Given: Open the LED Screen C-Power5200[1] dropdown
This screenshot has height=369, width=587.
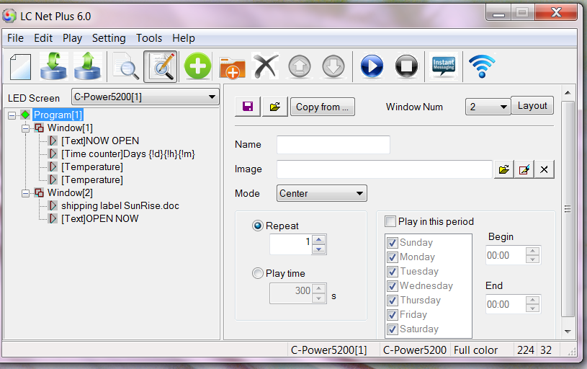Looking at the screenshot, I should (x=145, y=97).
